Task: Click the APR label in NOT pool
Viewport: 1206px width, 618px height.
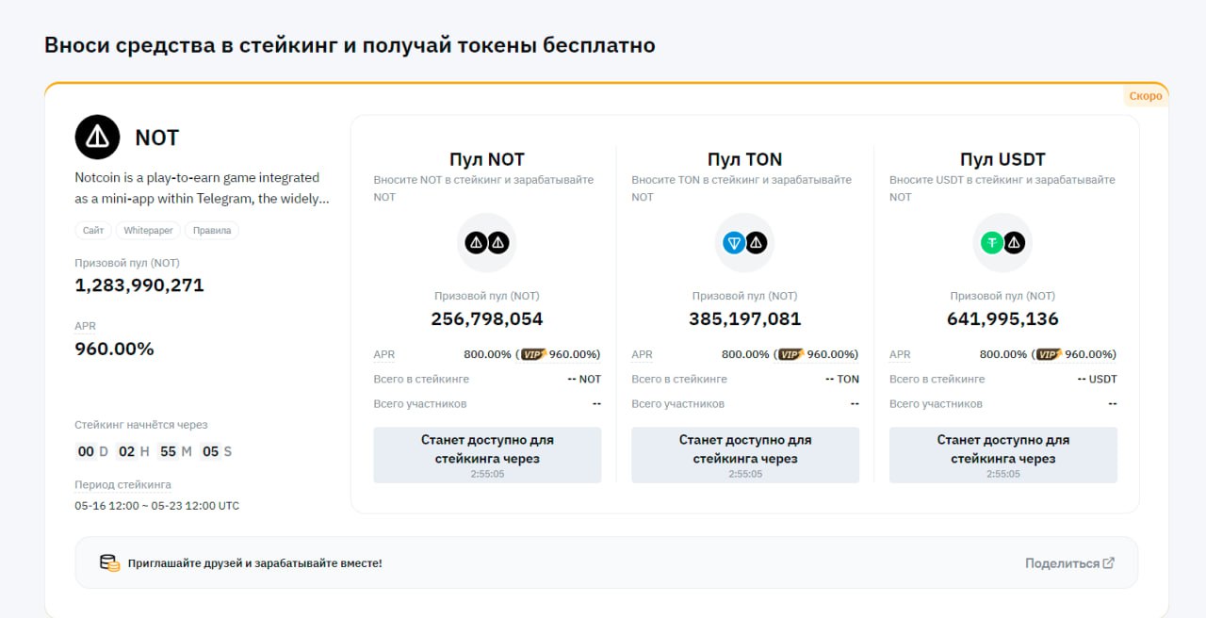Action: tap(383, 355)
